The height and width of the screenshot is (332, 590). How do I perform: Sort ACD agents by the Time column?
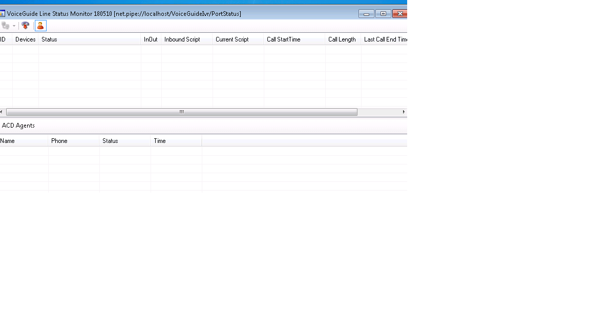click(x=176, y=141)
